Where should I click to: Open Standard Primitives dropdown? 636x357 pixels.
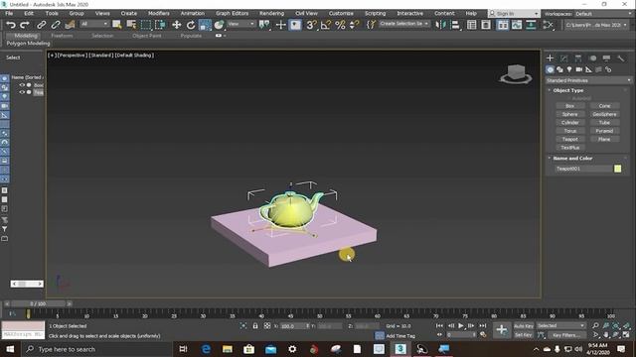[x=588, y=80]
